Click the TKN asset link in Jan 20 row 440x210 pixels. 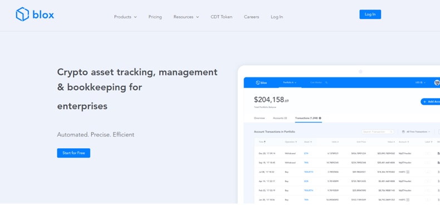click(x=306, y=200)
